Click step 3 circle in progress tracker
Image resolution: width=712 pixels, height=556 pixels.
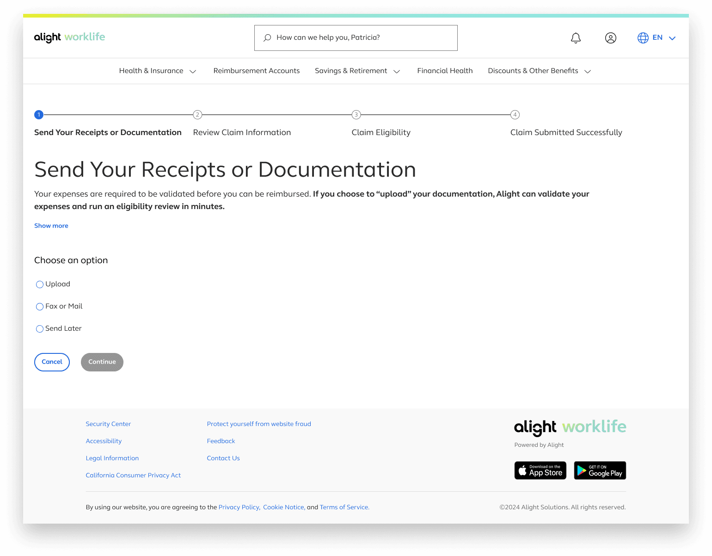point(356,115)
